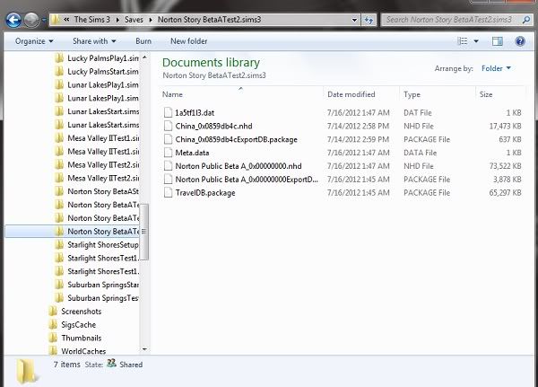Open the Screenshots folder in tree
This screenshot has height=387, width=538.
coord(82,312)
